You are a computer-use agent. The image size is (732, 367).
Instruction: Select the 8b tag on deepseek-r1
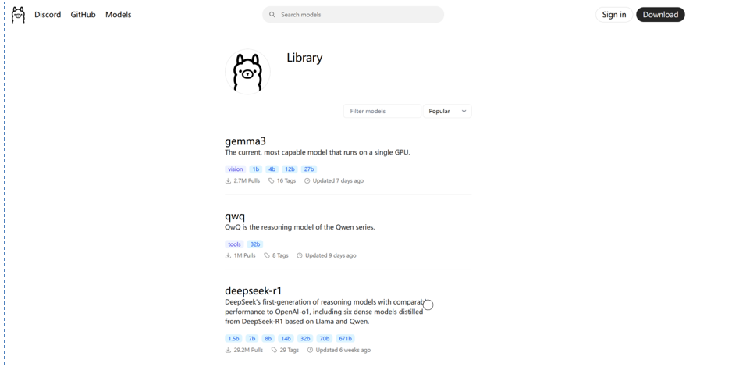coord(268,339)
